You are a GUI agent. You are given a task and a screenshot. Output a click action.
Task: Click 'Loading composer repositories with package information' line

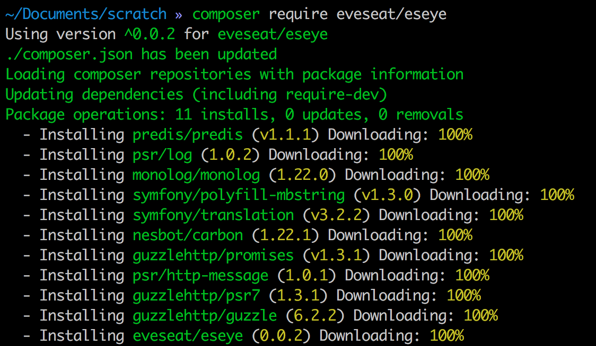coord(234,75)
